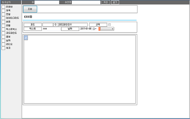Click the 타이틀 heading text
The image size is (190, 119).
[x=28, y=17]
